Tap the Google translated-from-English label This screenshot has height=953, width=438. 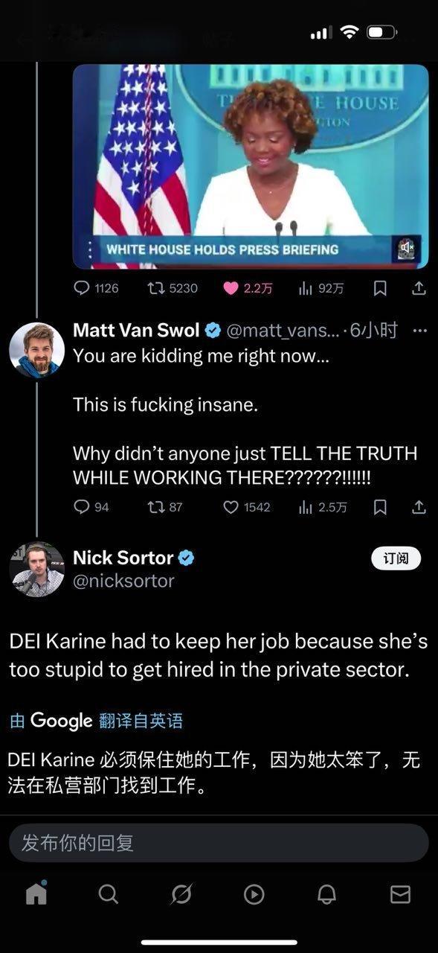click(96, 721)
